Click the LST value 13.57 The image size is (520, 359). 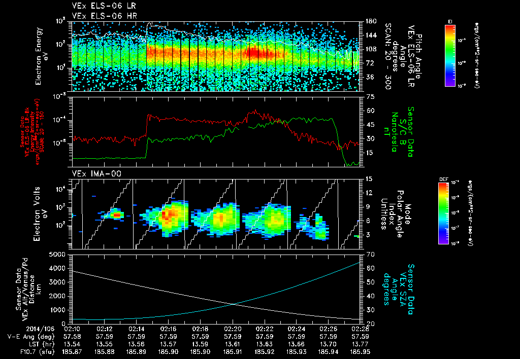[168, 344]
